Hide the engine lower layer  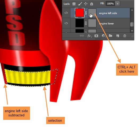coord(66,23)
